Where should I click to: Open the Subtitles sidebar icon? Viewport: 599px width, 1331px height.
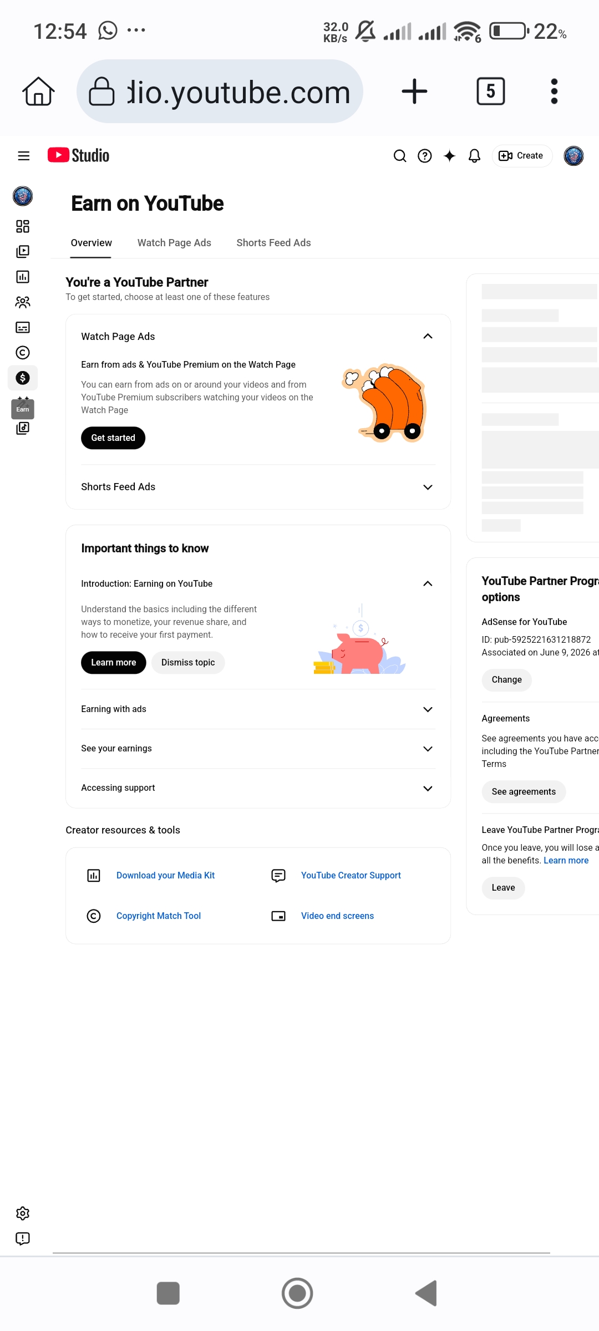pos(23,327)
